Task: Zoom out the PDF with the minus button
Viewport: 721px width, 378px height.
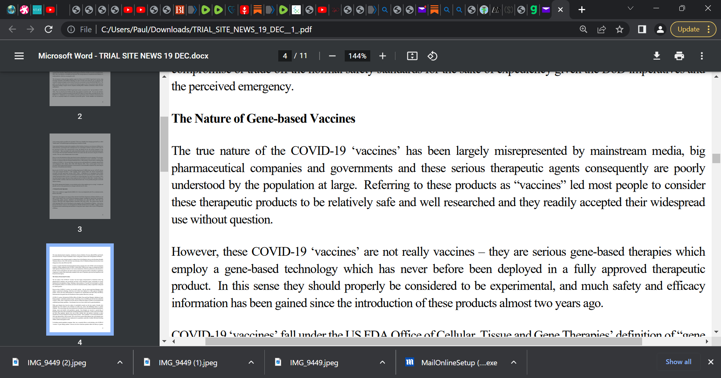Action: point(332,56)
